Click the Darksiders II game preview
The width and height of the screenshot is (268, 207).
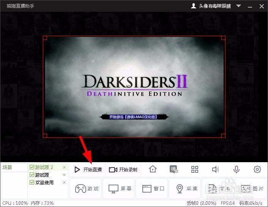tap(134, 87)
